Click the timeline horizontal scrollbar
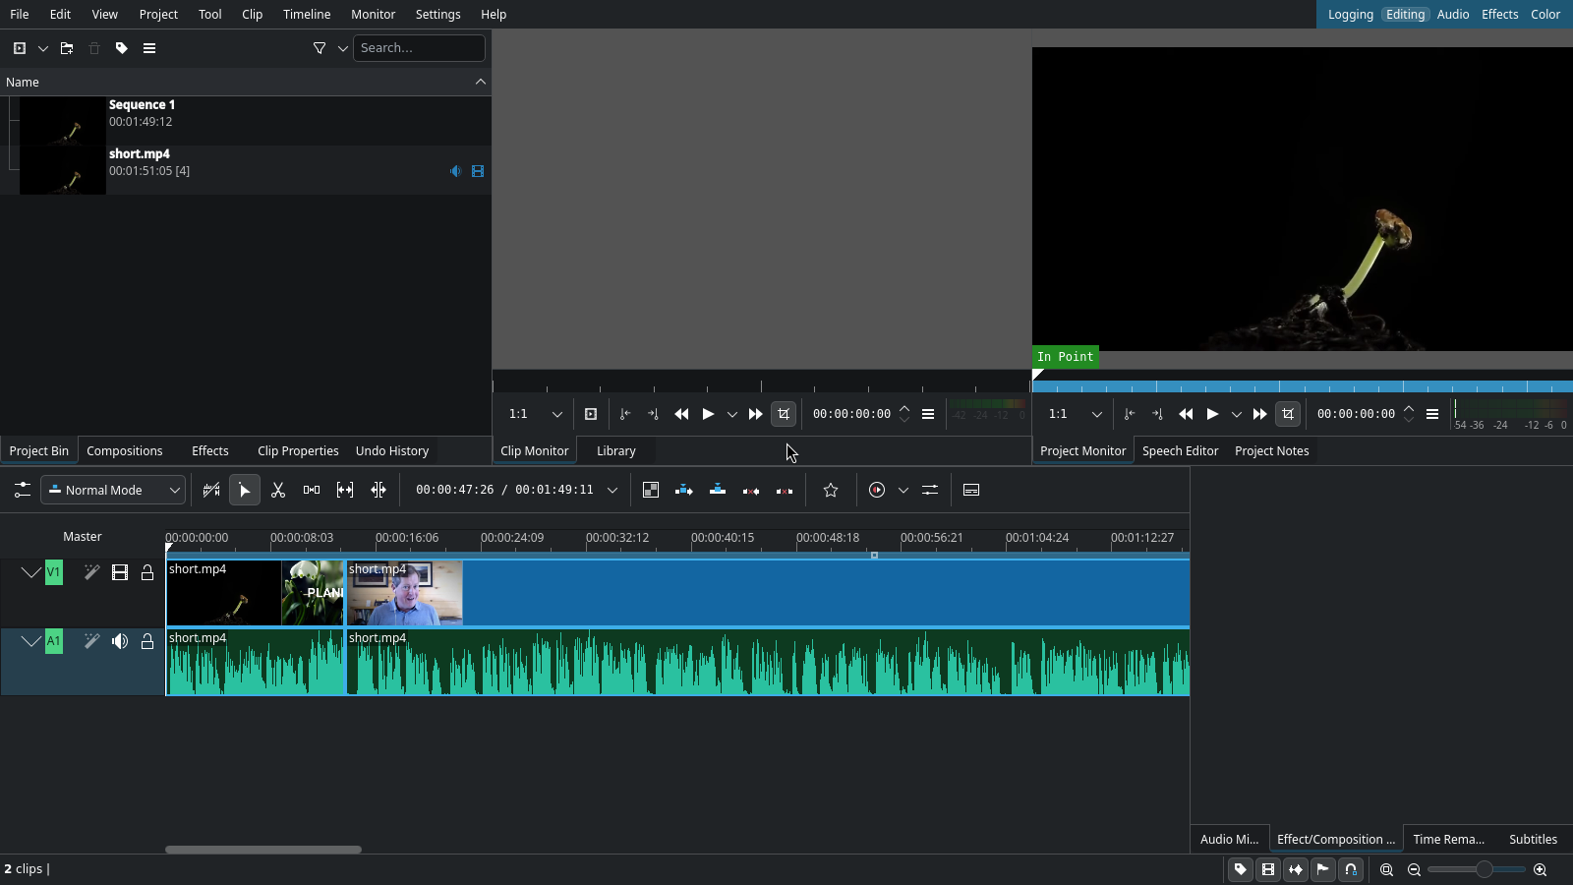Image resolution: width=1573 pixels, height=885 pixels. [263, 850]
